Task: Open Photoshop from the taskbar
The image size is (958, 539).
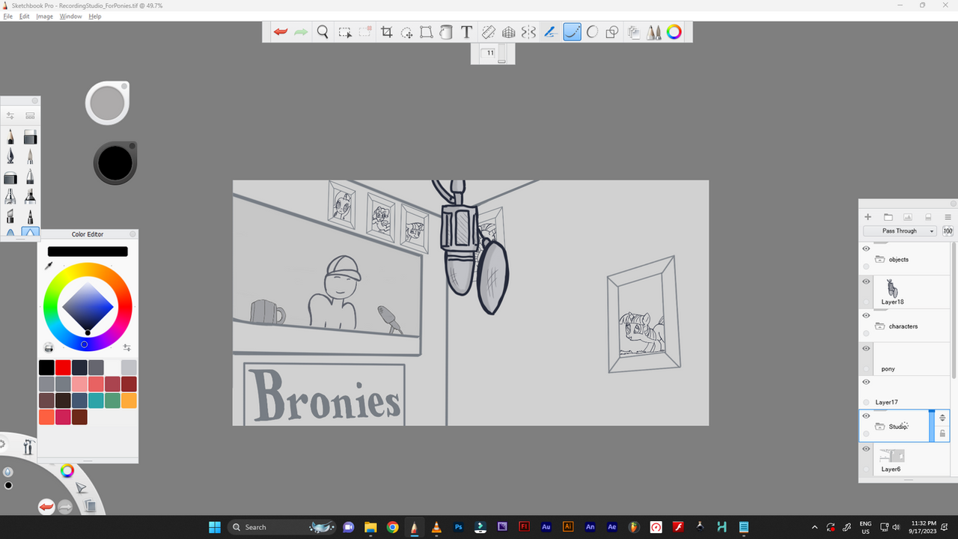Action: (x=458, y=527)
